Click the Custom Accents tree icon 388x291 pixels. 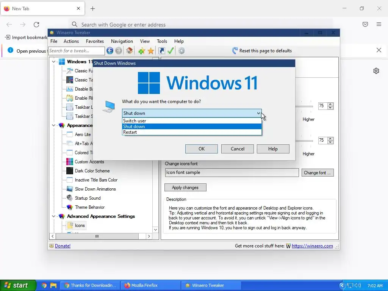tap(70, 161)
